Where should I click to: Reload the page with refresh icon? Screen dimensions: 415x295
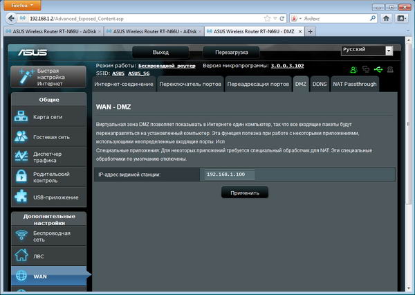tap(282, 19)
